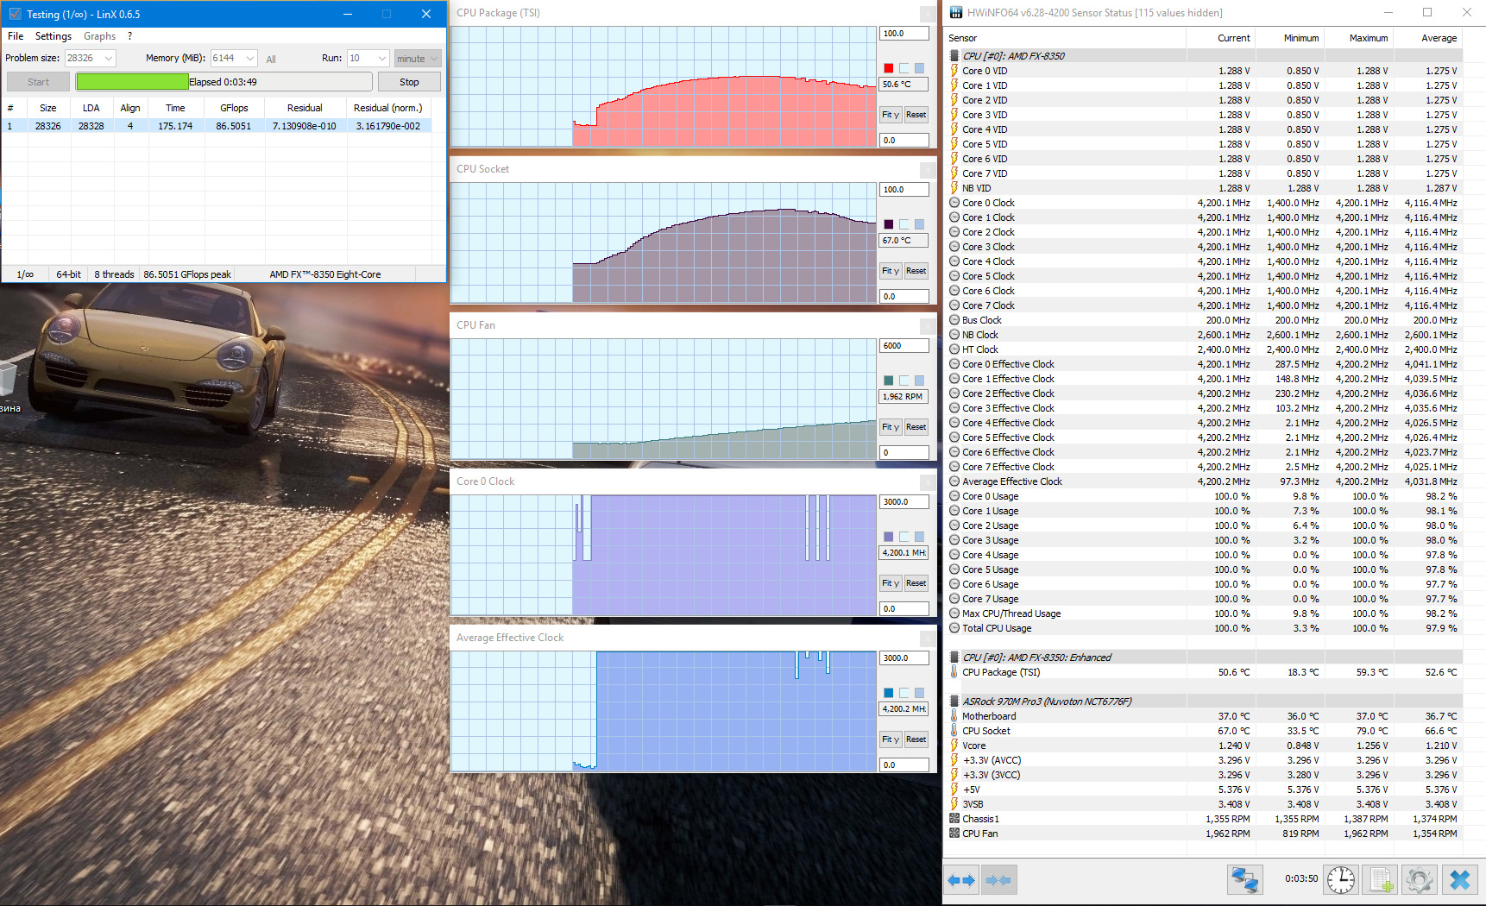Click Reset in Average Effective Clock graph
The width and height of the screenshot is (1486, 906).
(916, 739)
